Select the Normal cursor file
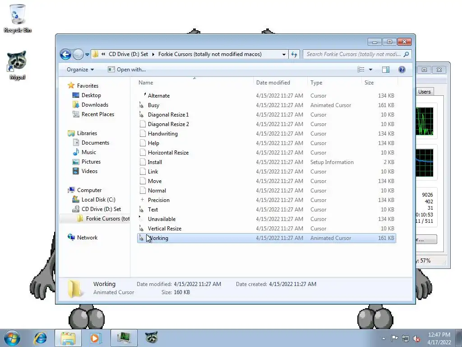 (x=266, y=191)
